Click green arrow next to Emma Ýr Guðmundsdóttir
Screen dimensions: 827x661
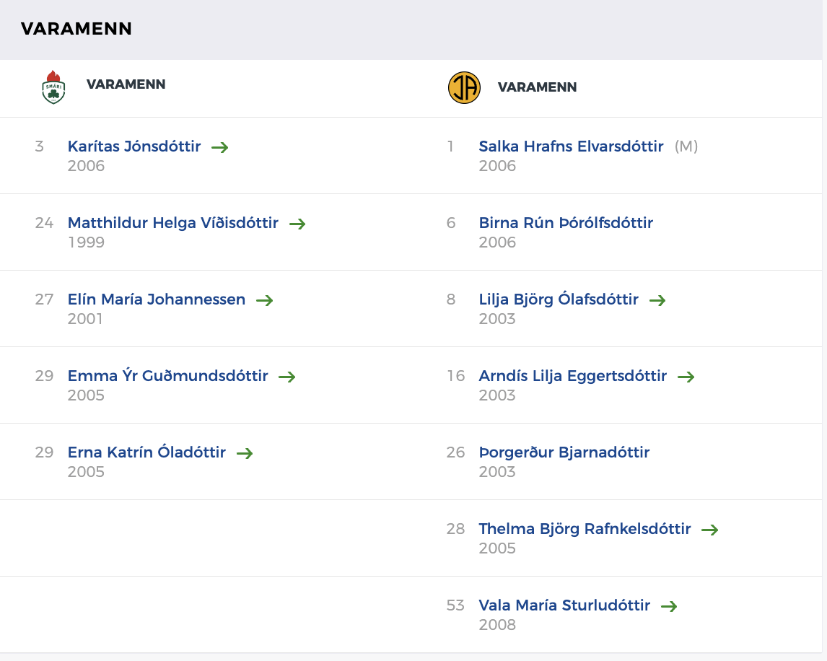pos(287,377)
